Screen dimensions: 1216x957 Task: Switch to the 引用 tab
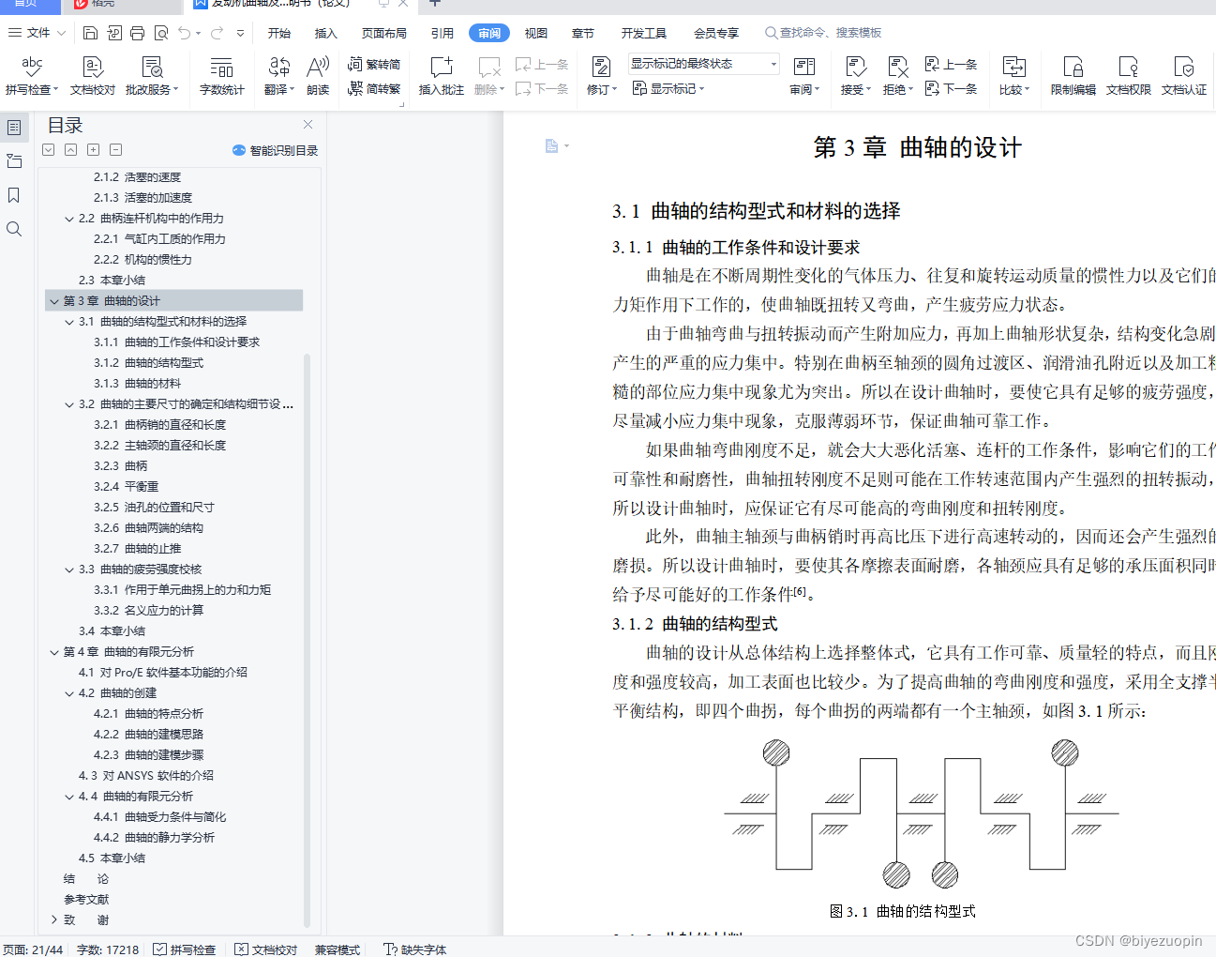443,33
